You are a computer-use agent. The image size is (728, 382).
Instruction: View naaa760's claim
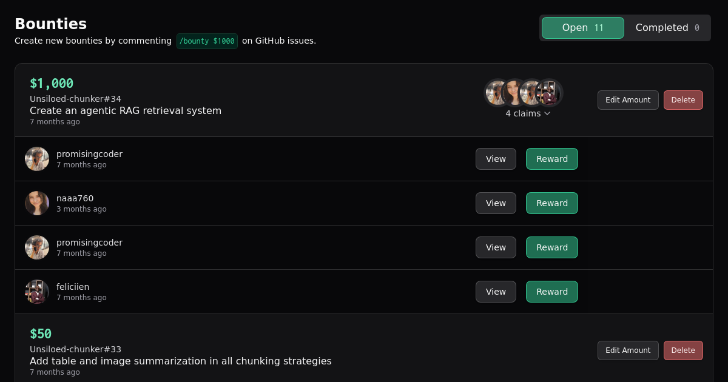tap(496, 203)
